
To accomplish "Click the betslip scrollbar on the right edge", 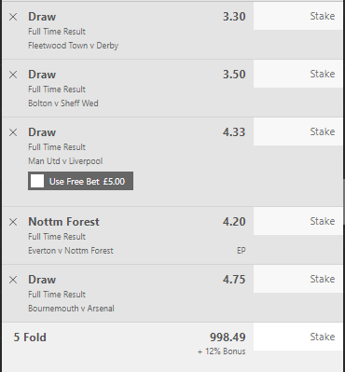I will tap(344, 202).
